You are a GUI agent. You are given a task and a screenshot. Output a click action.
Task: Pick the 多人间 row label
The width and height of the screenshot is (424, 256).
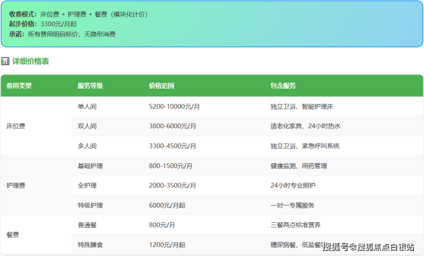click(x=87, y=146)
